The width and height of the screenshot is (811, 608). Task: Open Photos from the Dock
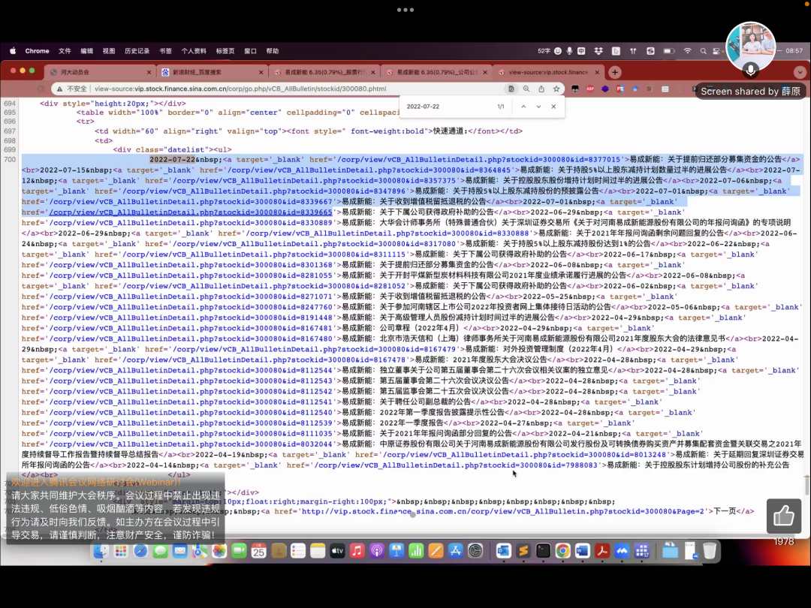tap(219, 551)
